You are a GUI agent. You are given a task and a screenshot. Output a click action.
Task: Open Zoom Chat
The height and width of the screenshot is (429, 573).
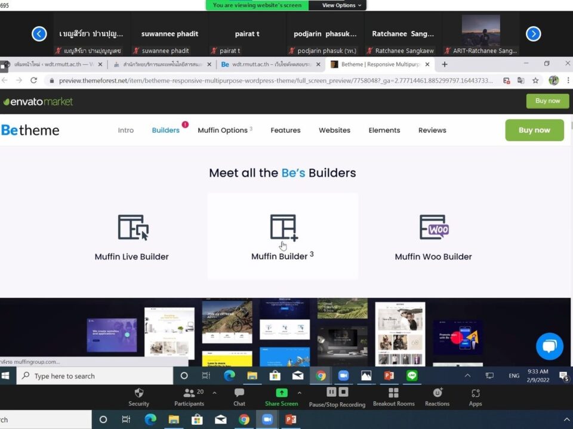(239, 397)
